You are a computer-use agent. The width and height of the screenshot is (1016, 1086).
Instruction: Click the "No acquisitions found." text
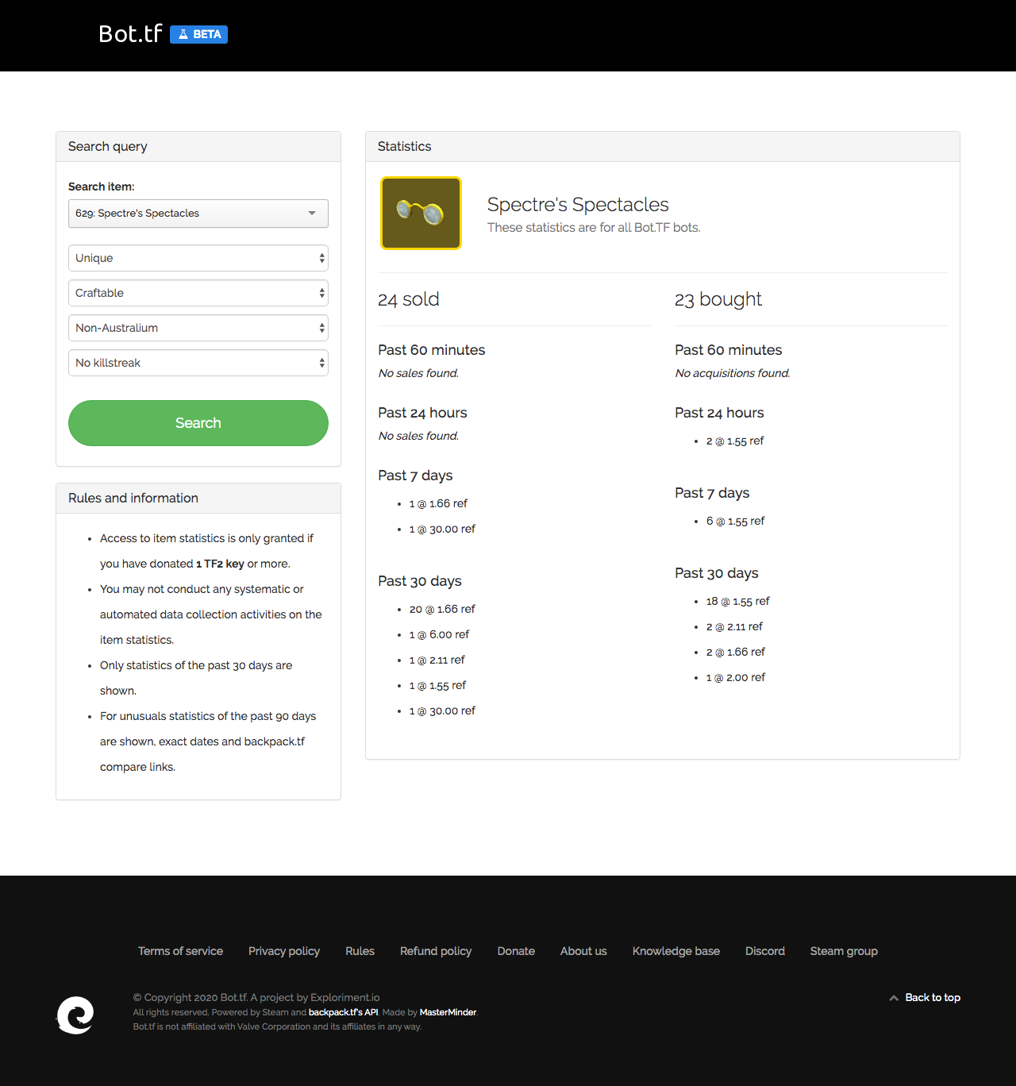point(733,373)
